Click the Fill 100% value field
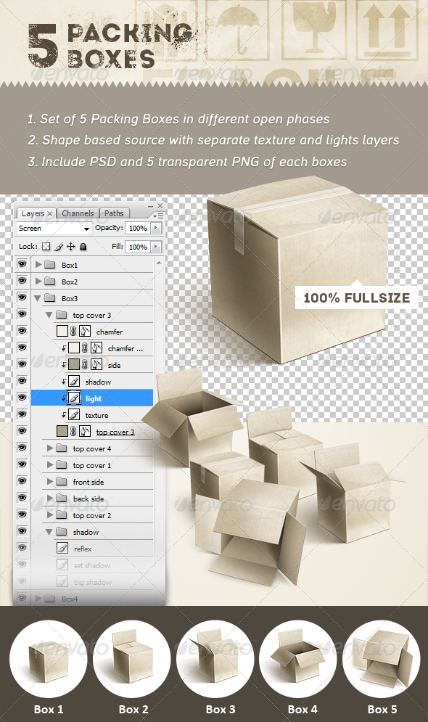Image resolution: width=428 pixels, height=722 pixels. tap(138, 247)
